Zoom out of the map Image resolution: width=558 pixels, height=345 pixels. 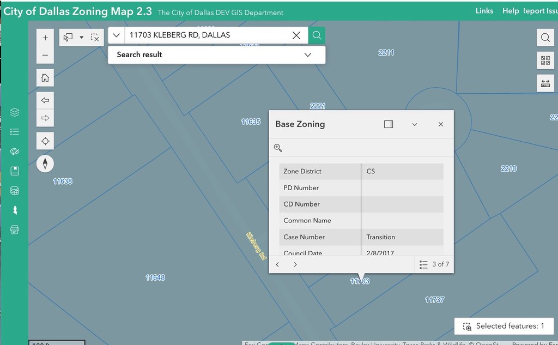coord(45,55)
